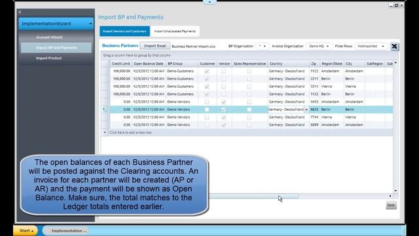Viewport: 419px width, 236px height.
Task: Click the sidebar back arrow
Action: 20,12
